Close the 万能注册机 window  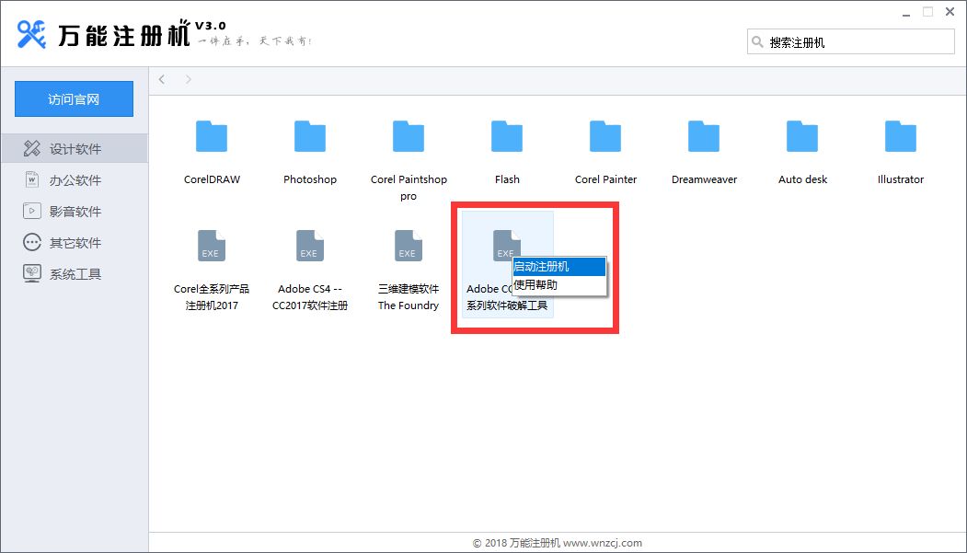pos(950,12)
